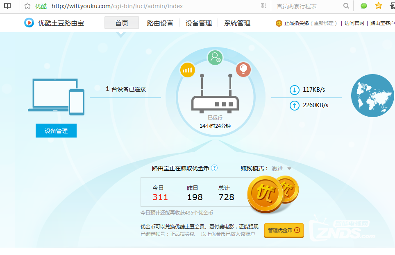
Task: Open the 设备管理 navigation tab
Action: (x=199, y=23)
